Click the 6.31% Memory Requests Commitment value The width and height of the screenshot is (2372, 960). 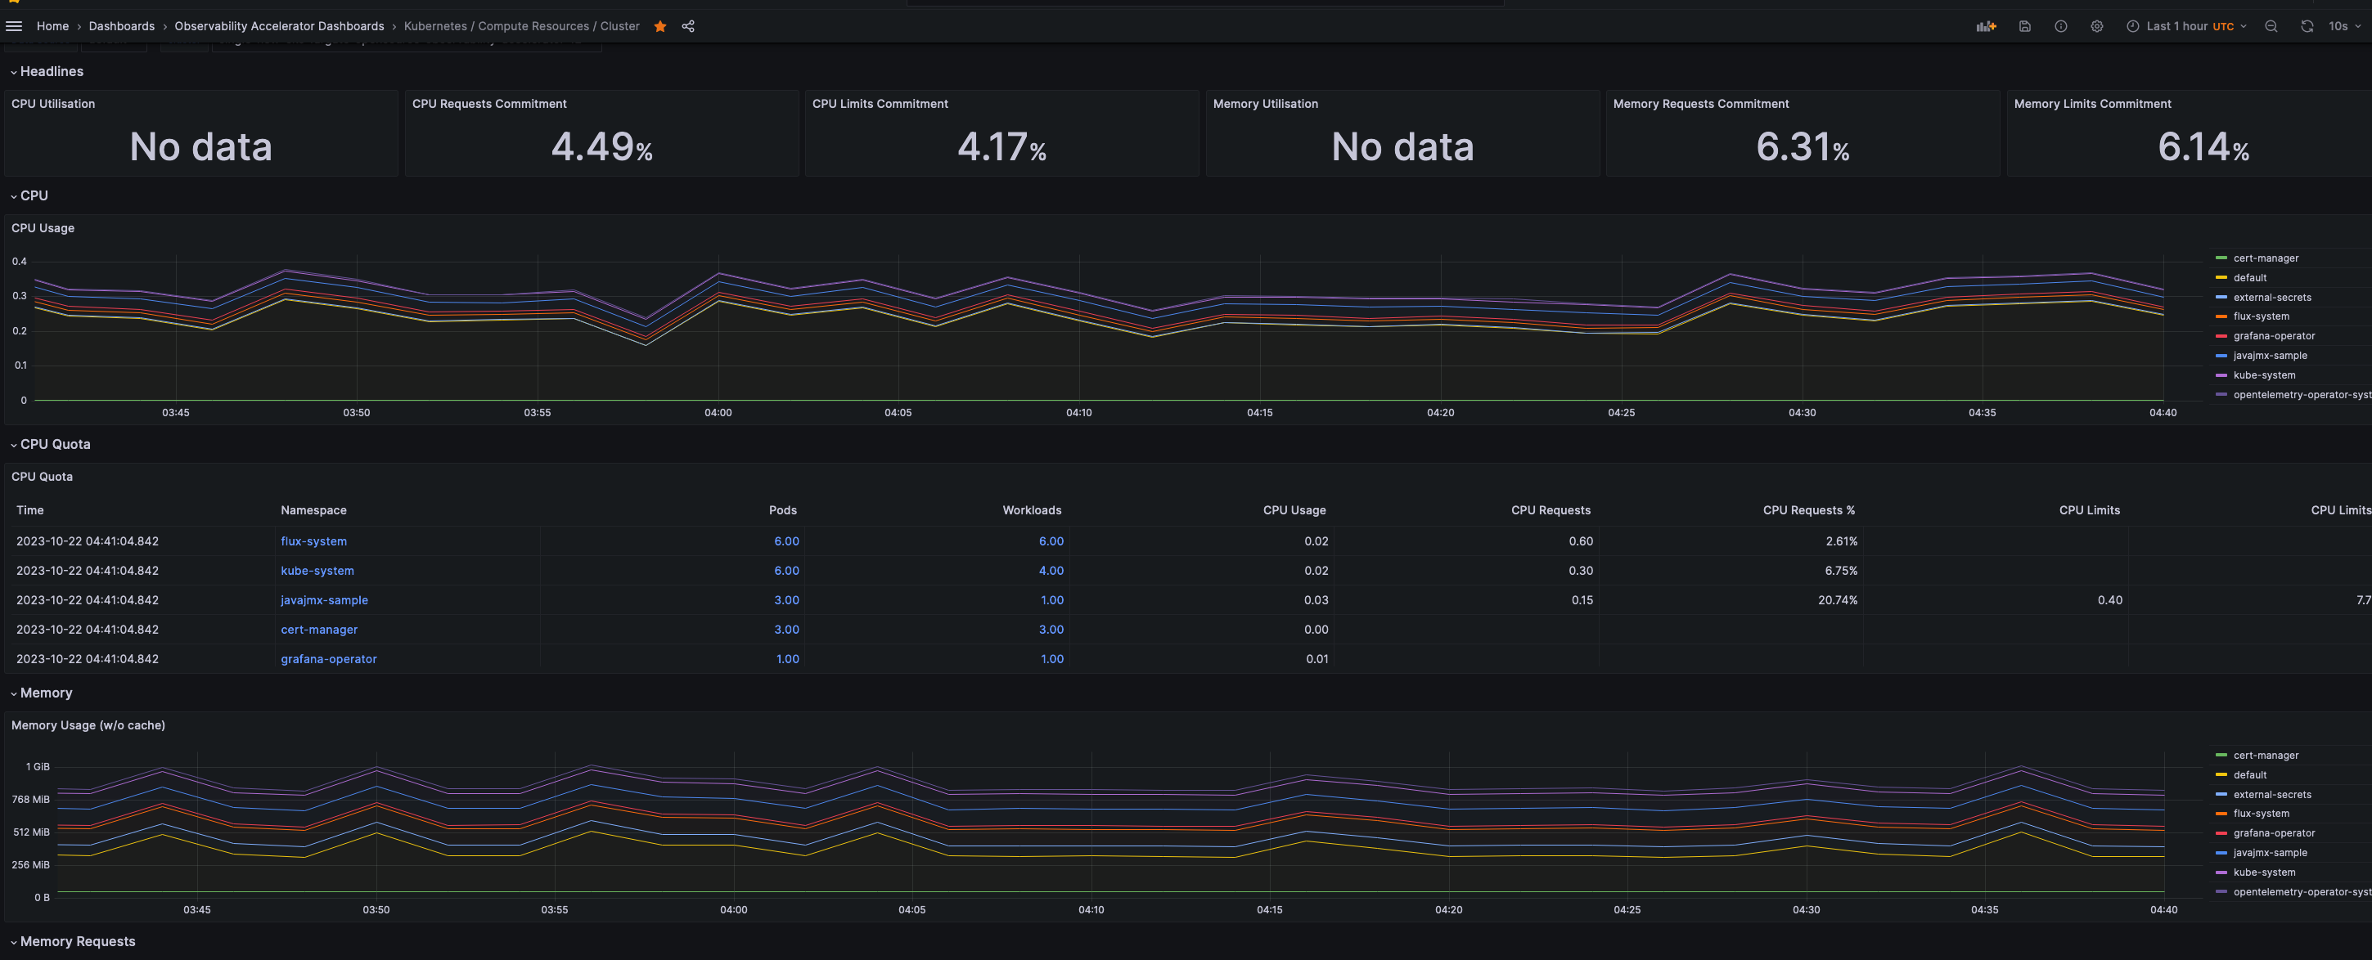pos(1803,146)
